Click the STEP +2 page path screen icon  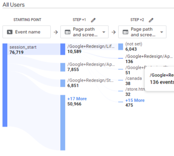[125, 32]
